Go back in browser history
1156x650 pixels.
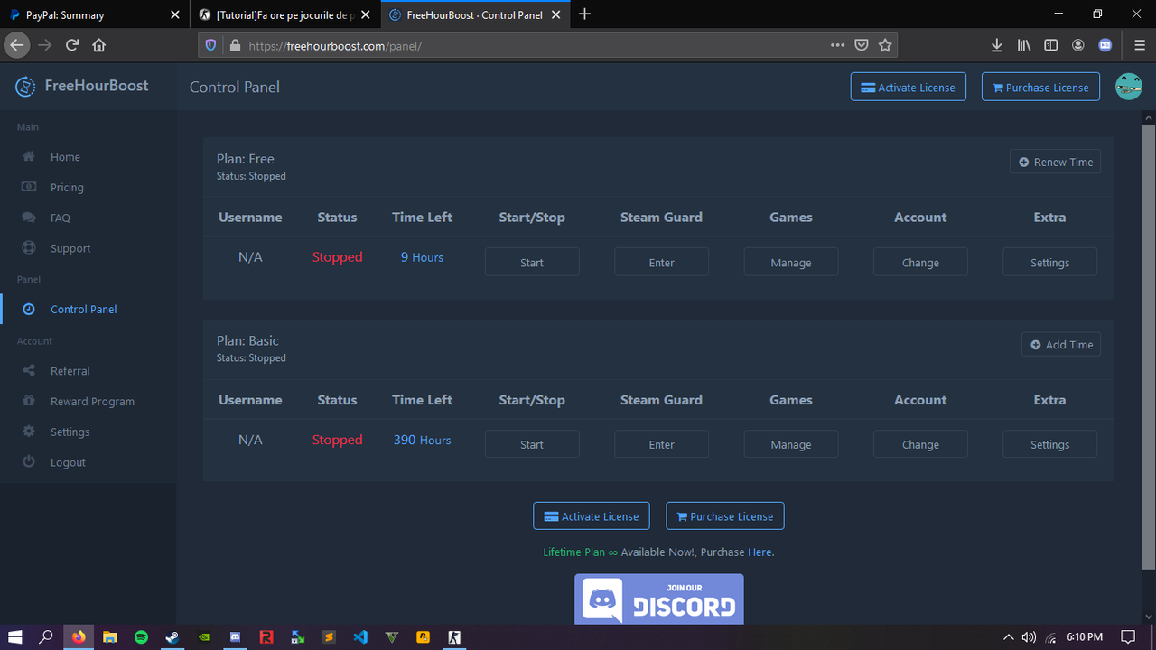(17, 45)
